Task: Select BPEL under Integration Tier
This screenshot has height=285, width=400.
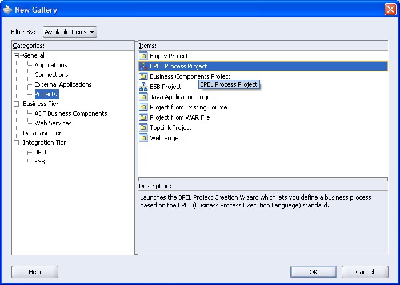Action: tap(41, 152)
